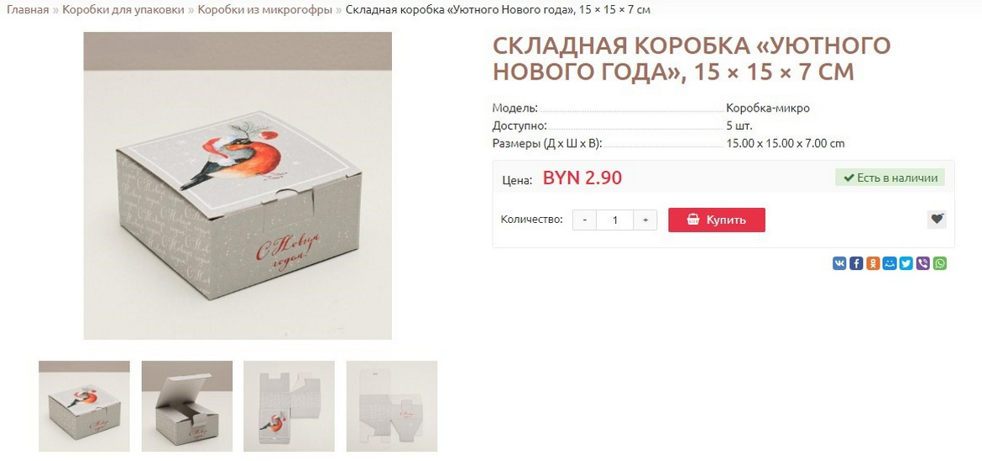Open Коробки из микрогофры breadcrumb
The image size is (982, 461).
265,10
